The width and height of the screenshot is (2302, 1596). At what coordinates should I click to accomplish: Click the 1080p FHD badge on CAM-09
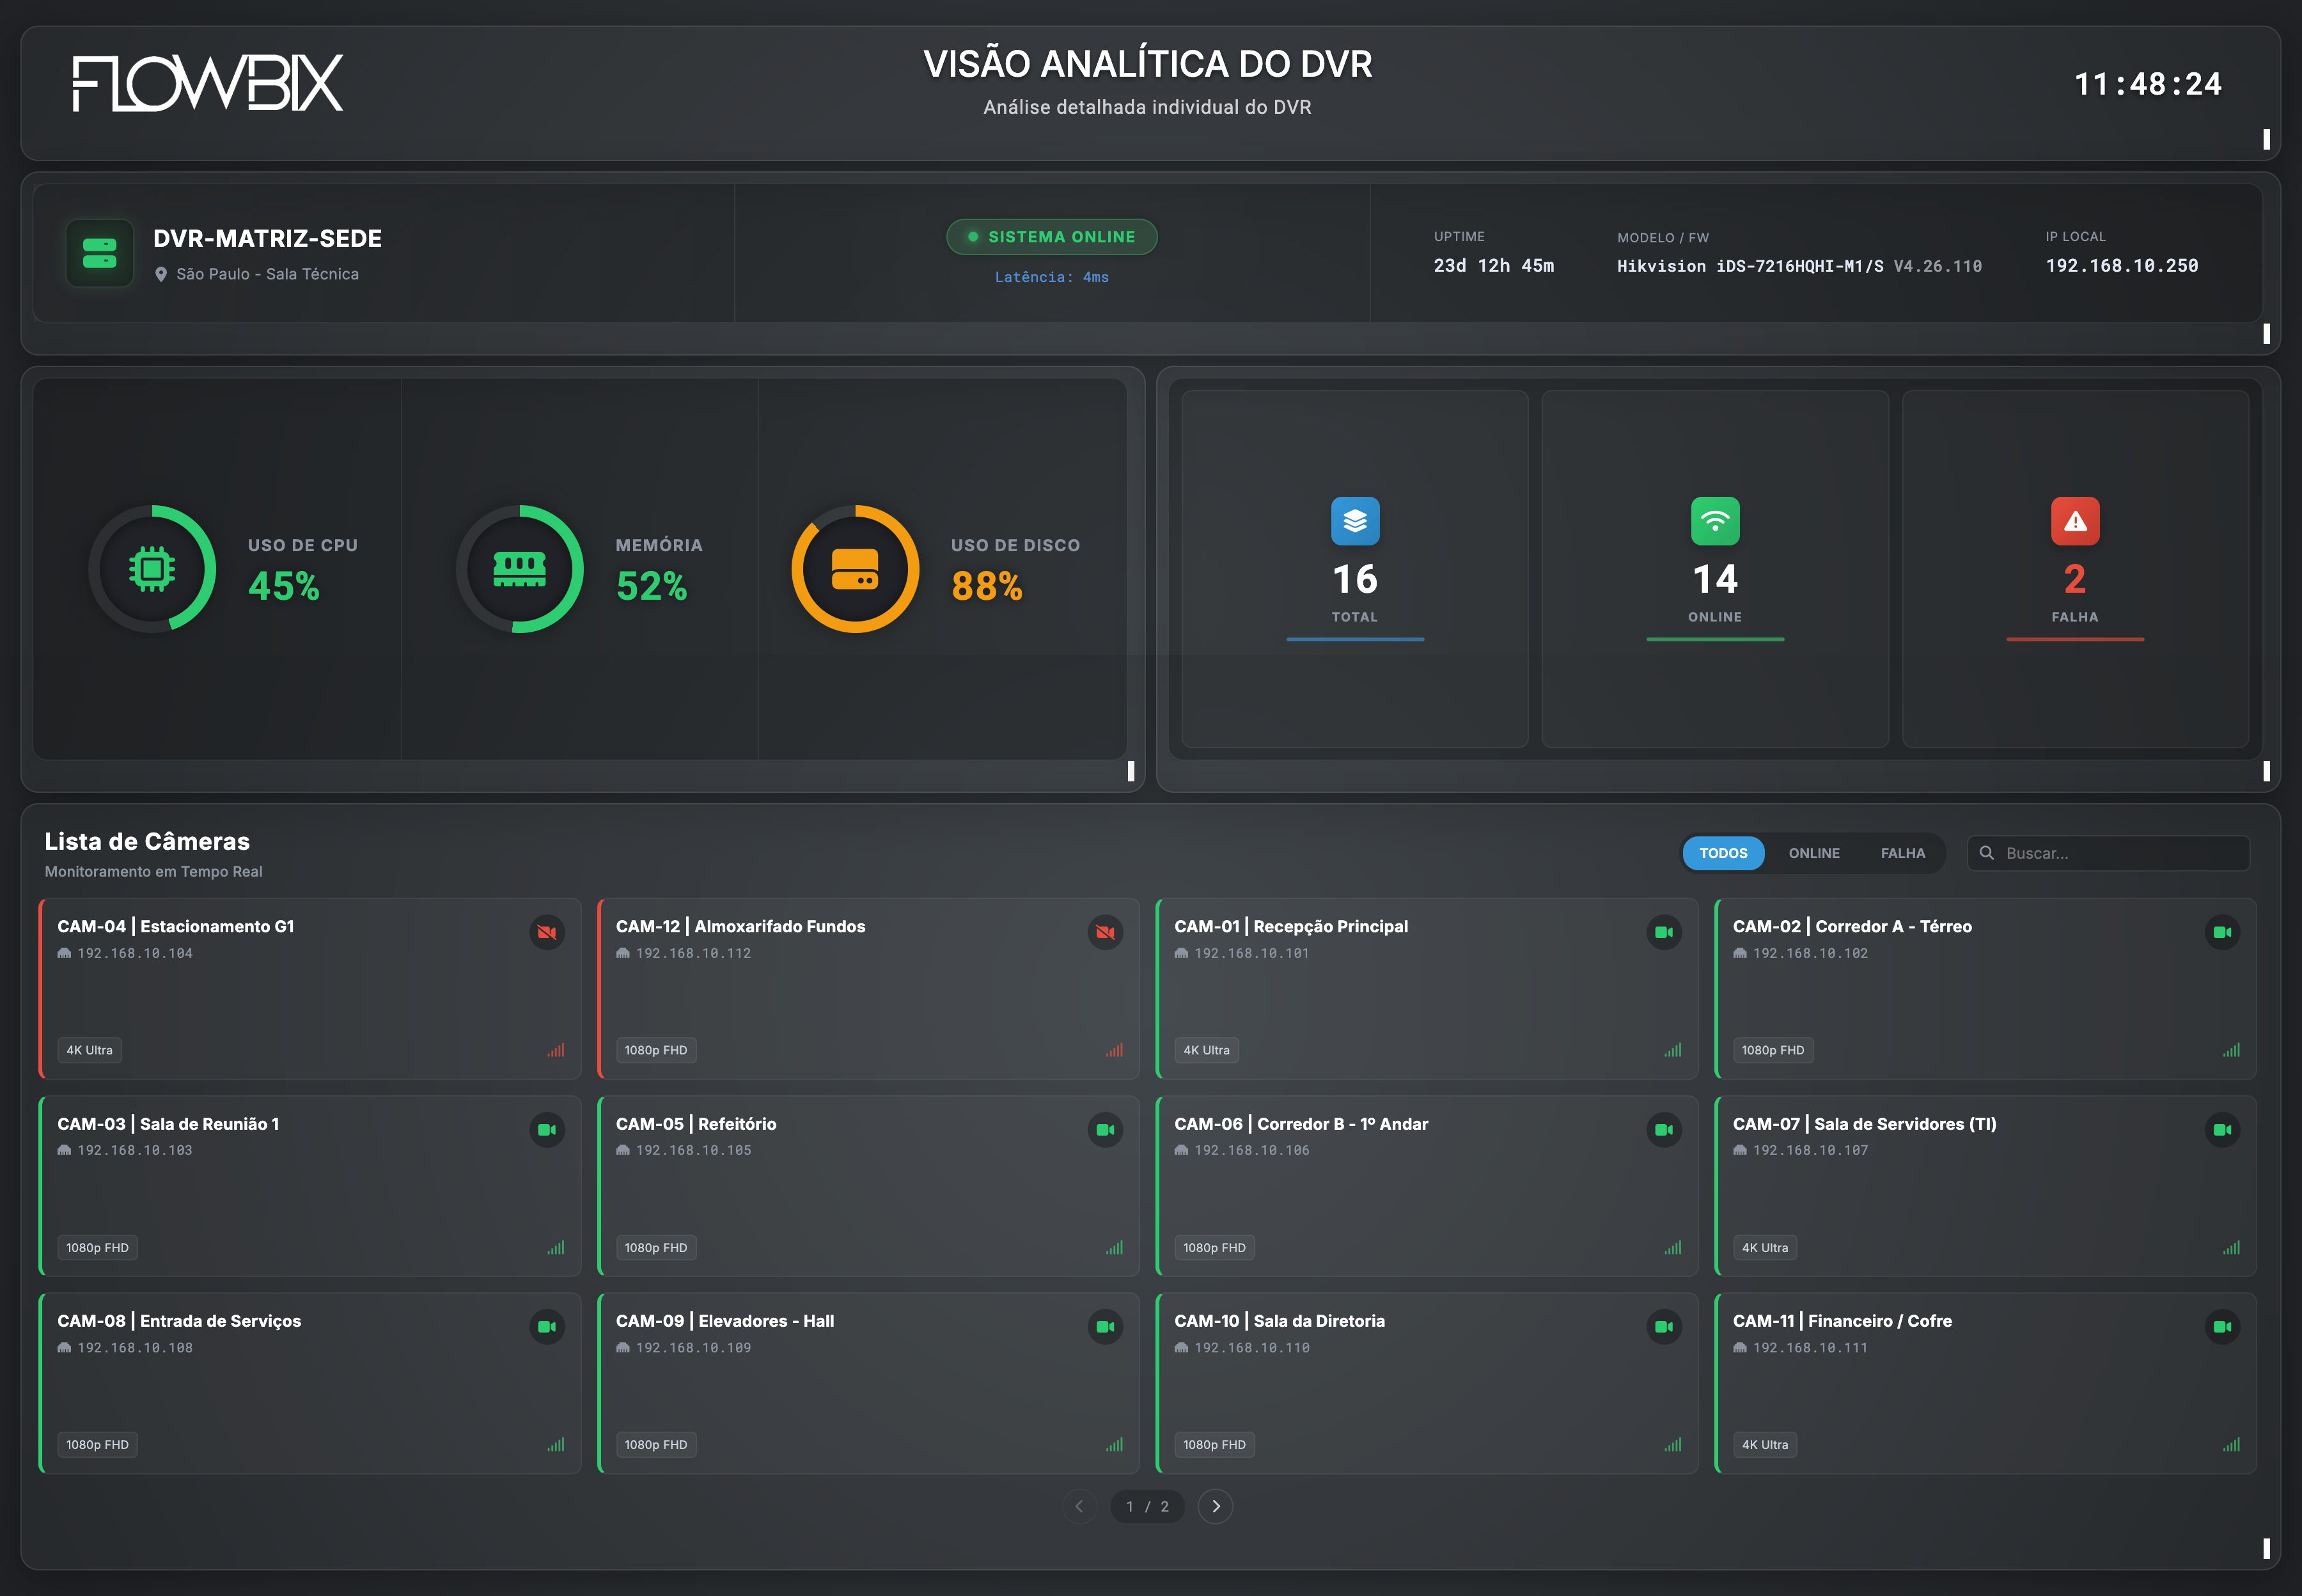[x=656, y=1445]
